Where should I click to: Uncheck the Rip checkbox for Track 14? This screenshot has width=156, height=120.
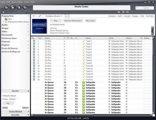pos(34,77)
